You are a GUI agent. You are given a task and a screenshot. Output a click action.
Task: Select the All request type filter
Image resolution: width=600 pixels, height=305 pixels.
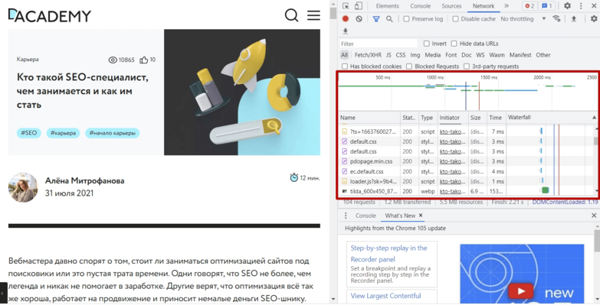click(344, 55)
